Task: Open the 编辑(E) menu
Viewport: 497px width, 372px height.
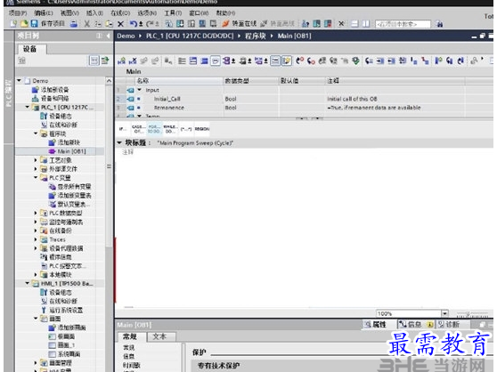Action: 44,13
